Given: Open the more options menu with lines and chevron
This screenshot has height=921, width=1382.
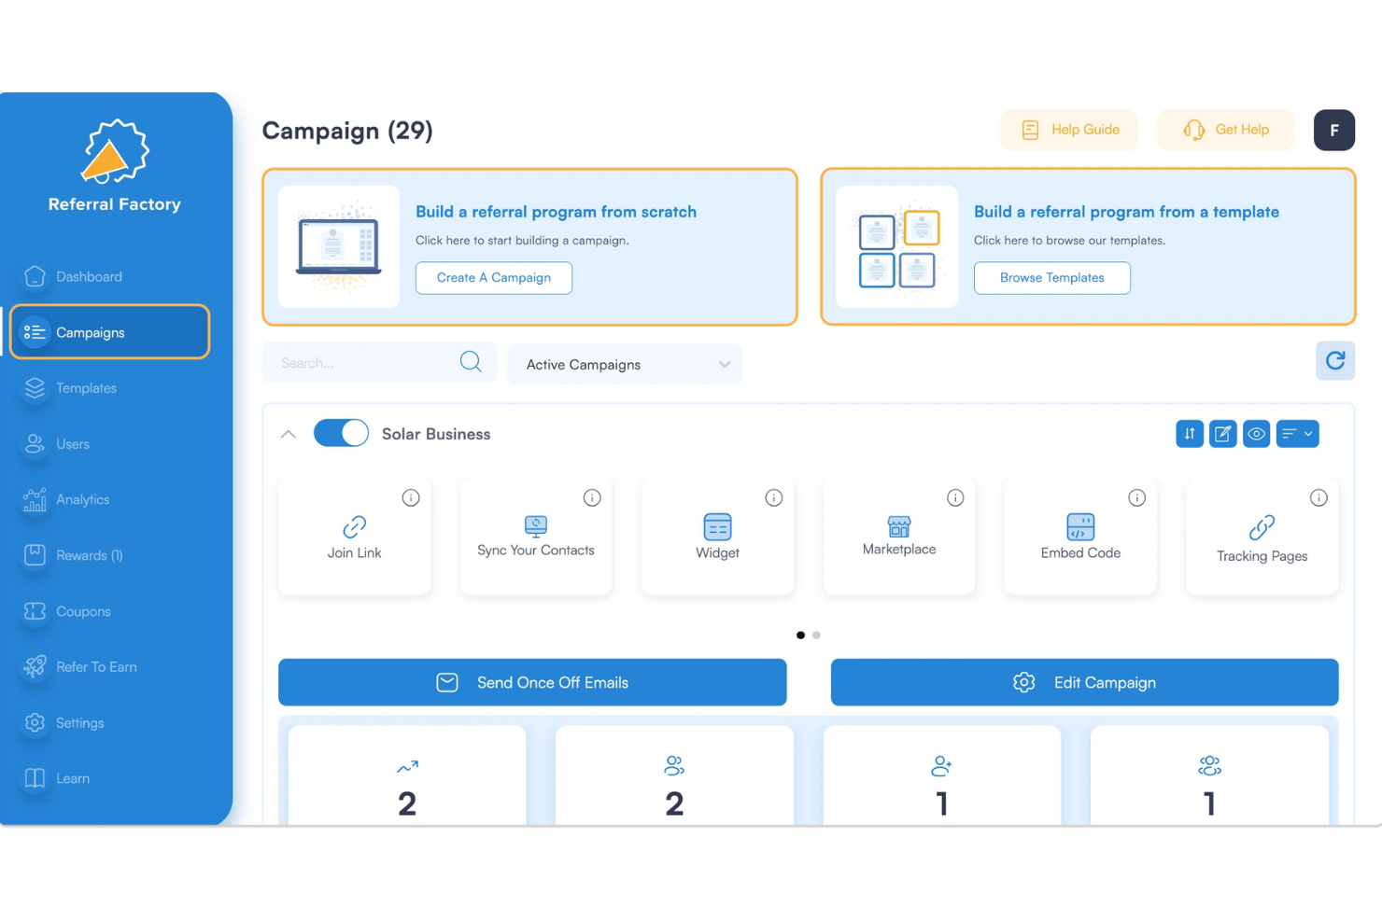Looking at the screenshot, I should 1298,434.
